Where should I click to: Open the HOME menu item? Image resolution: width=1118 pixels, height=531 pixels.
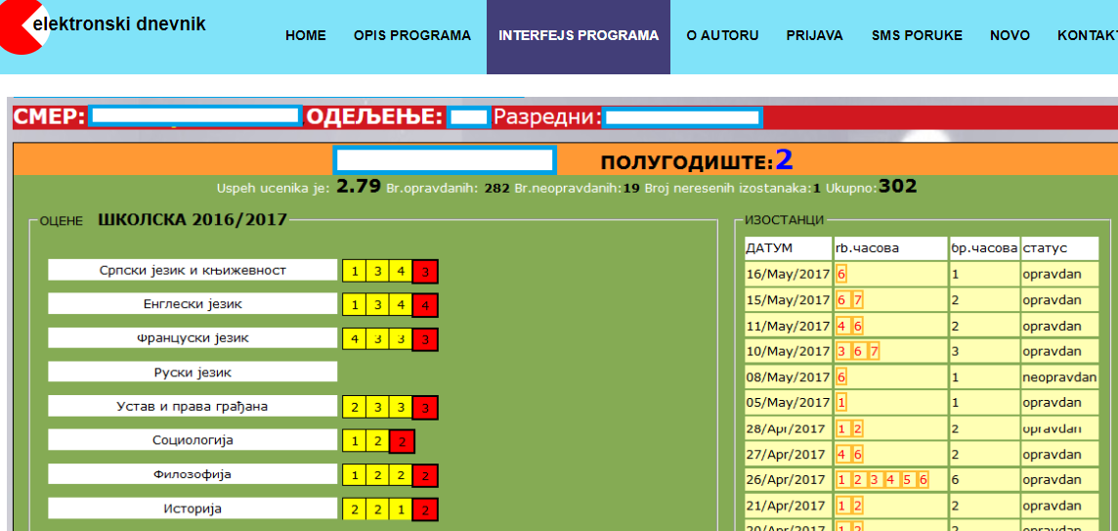(x=305, y=36)
